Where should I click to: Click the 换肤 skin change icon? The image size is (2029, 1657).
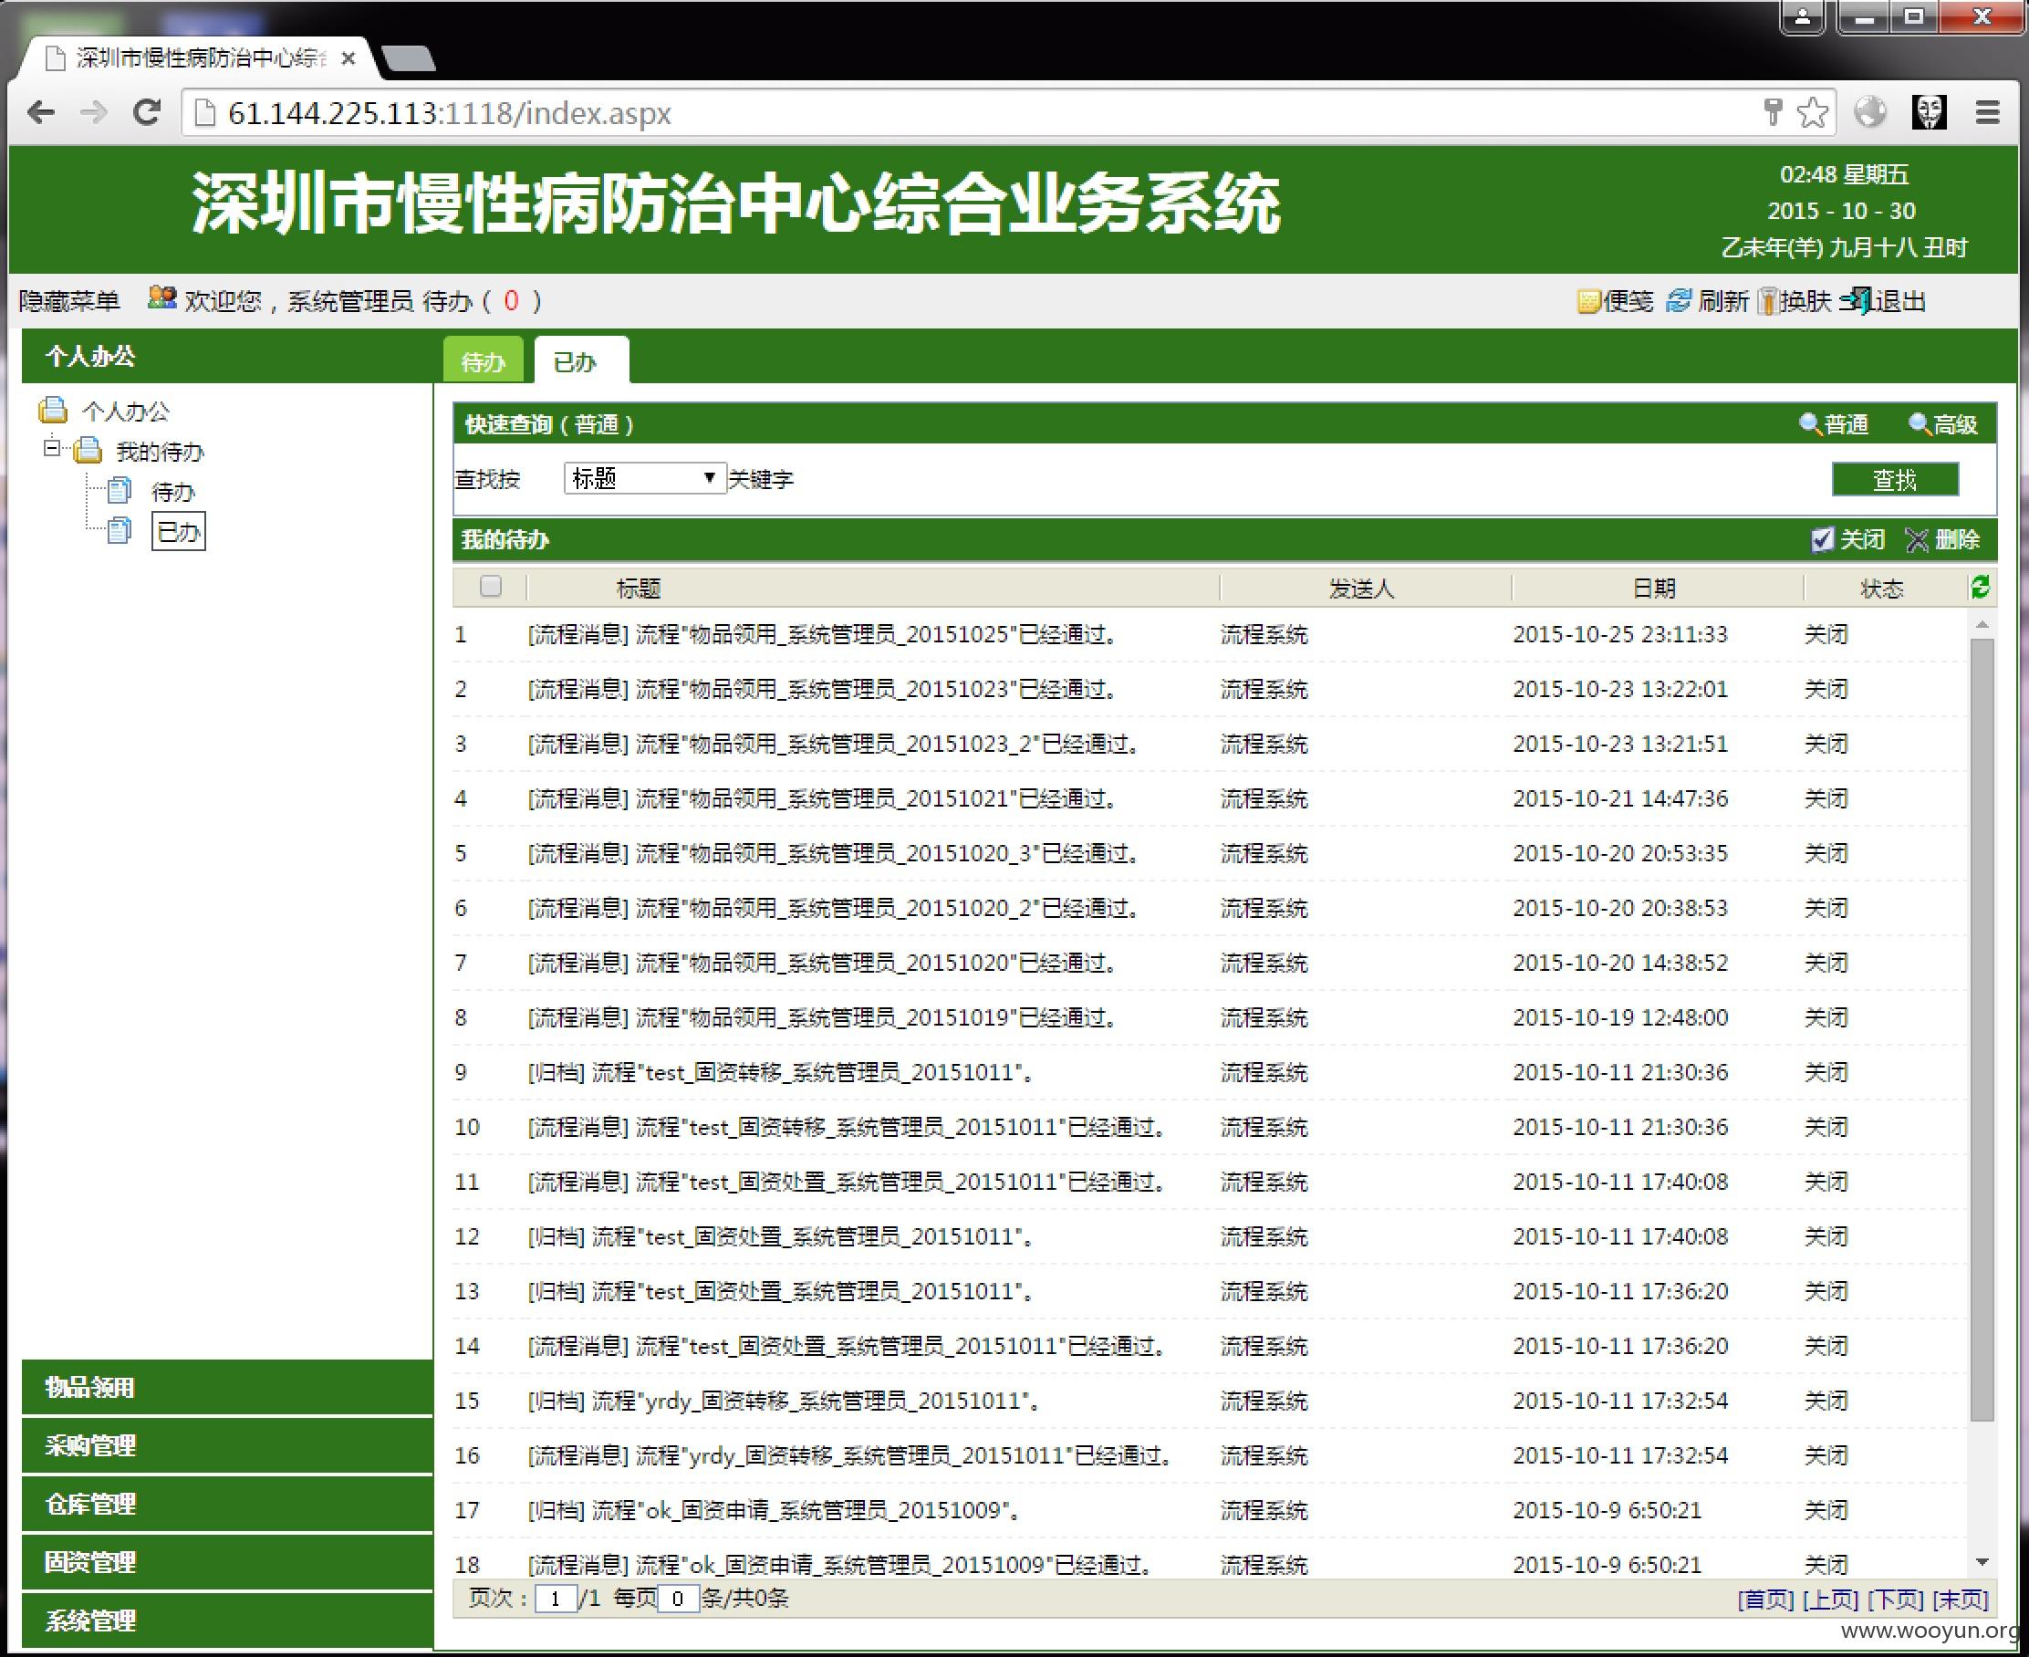coord(1767,301)
